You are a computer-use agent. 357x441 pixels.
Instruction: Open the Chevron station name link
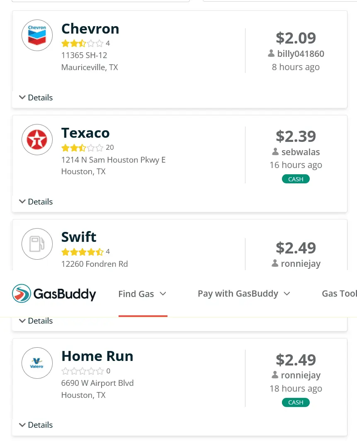[90, 29]
